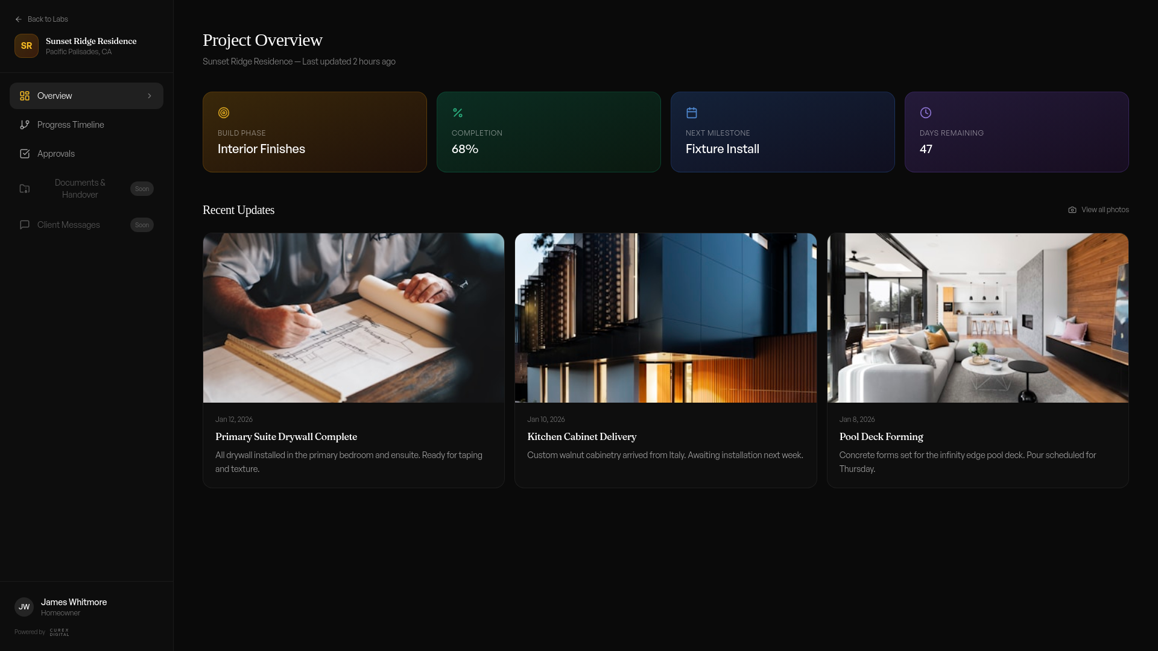Click the Recent Updates heading

(238, 210)
